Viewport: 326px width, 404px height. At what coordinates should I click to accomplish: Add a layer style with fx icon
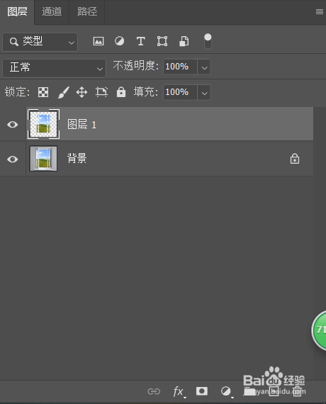[179, 392]
